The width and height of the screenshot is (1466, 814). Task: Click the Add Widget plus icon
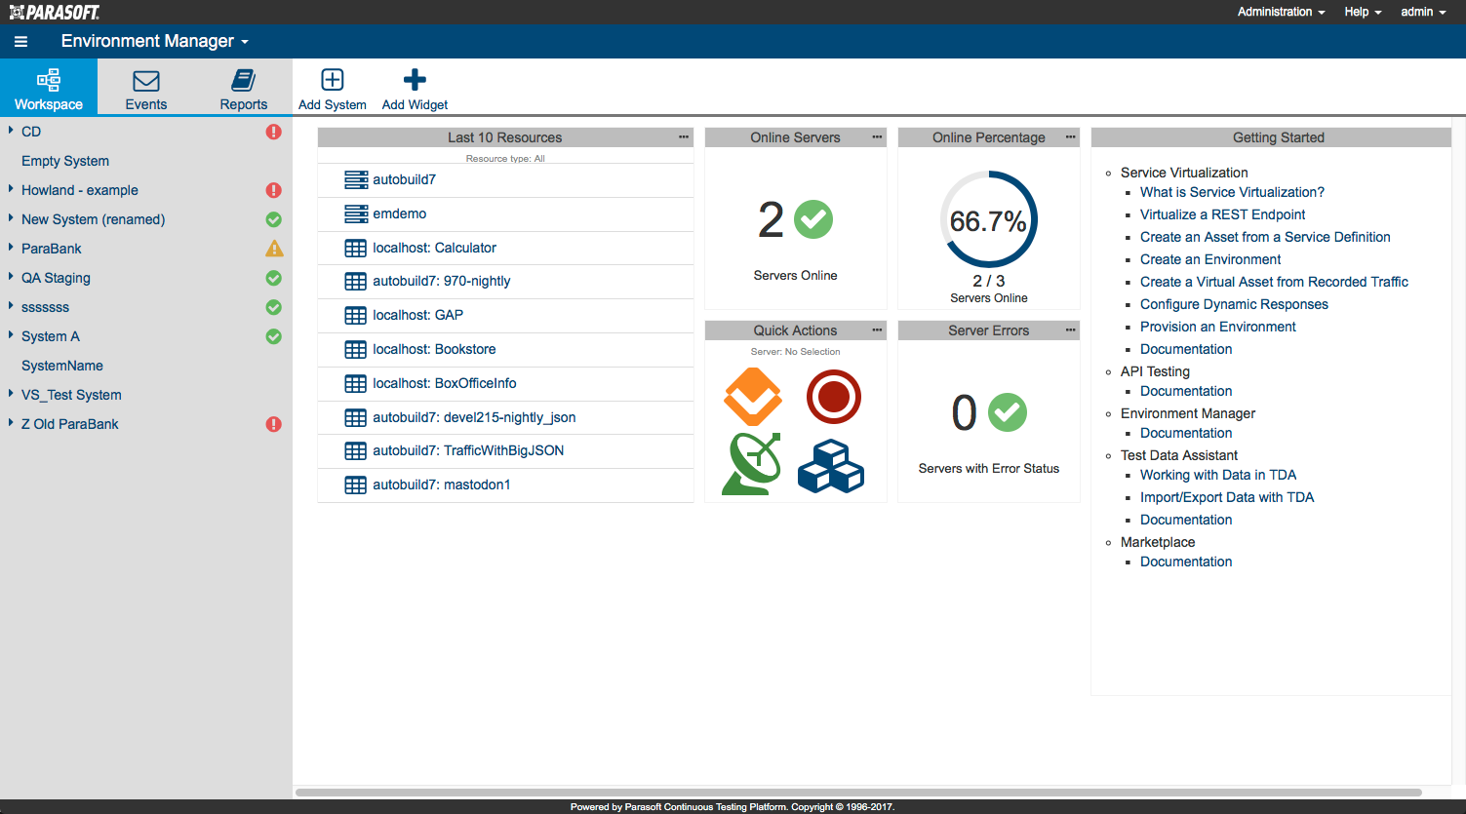(x=415, y=80)
